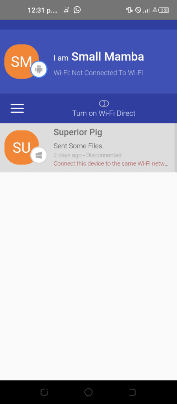This screenshot has width=177, height=404.
Task: Tap the Android back navigation button
Action: (133, 392)
